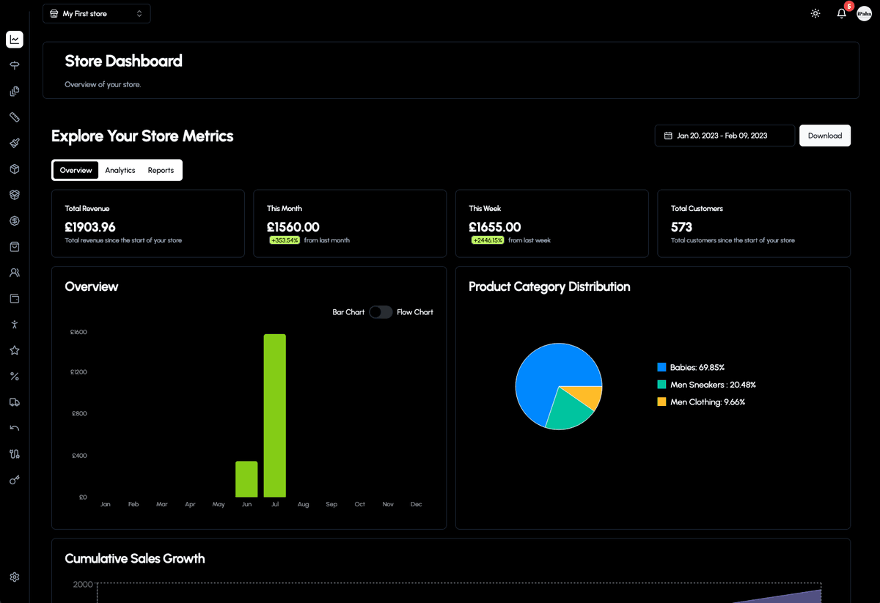
Task: Switch to the Analytics tab
Action: [120, 170]
